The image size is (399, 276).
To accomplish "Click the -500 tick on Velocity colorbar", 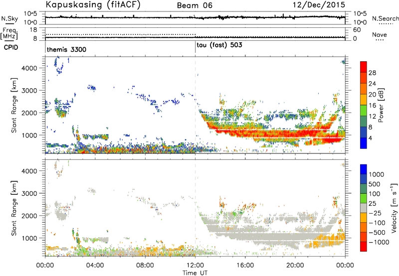I will [x=377, y=232].
